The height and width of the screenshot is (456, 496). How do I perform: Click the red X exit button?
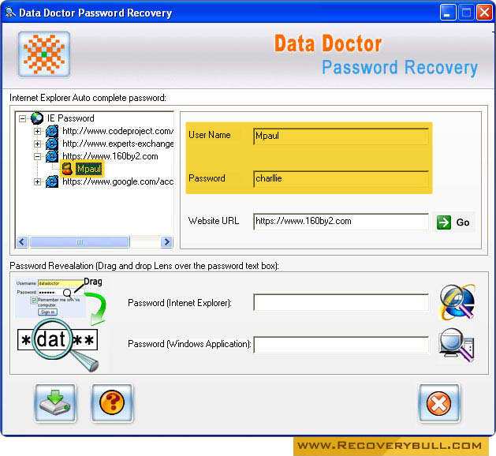[x=439, y=403]
